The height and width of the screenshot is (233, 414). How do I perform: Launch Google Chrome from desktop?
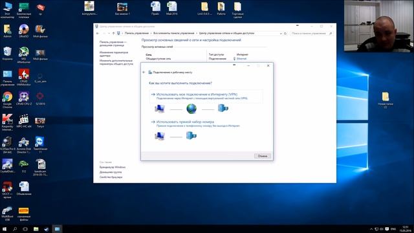pos(7,100)
